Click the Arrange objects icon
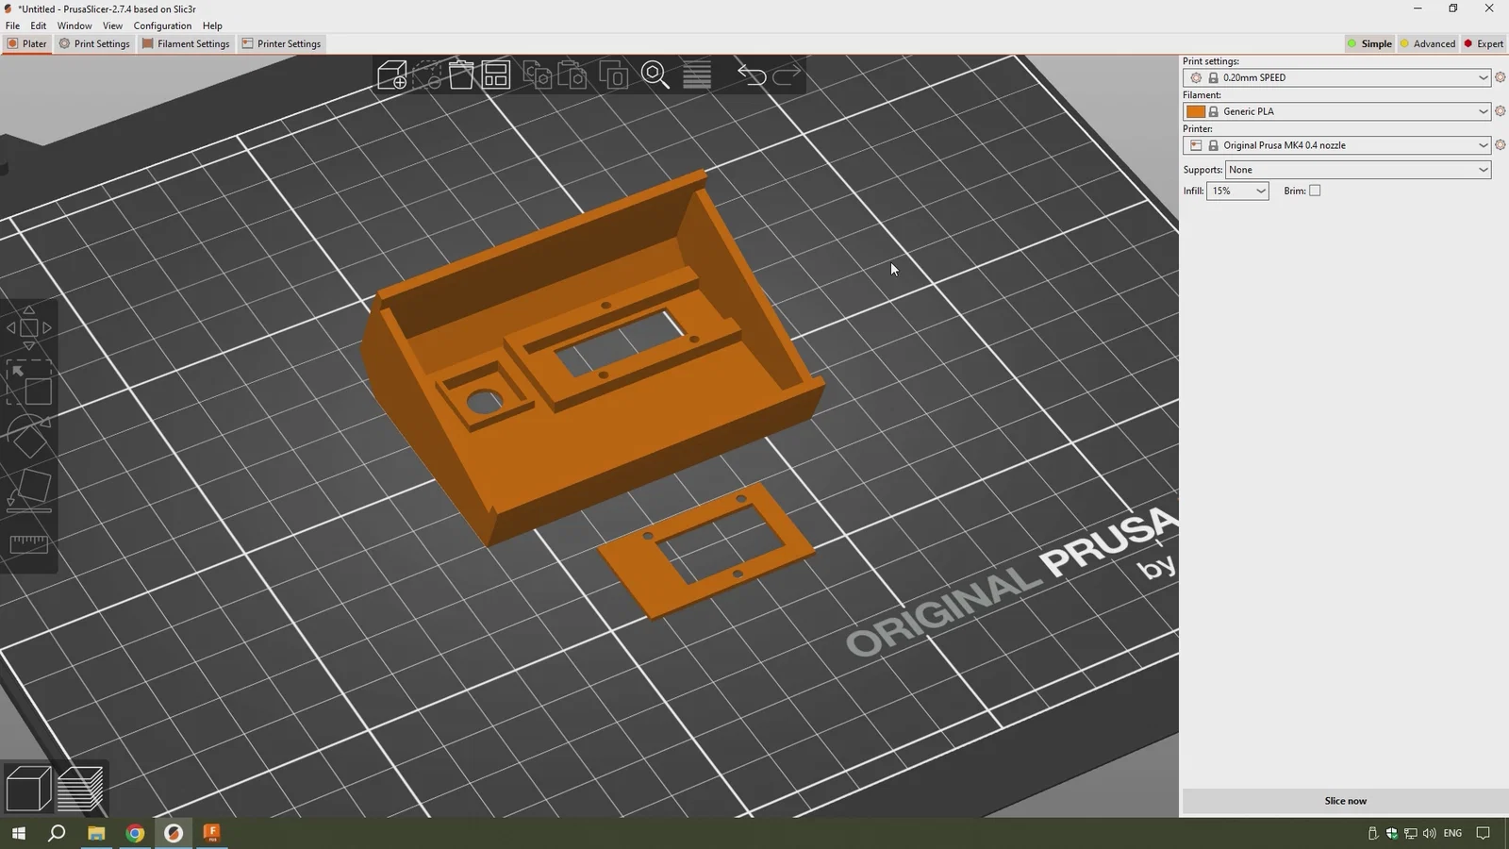Screen dimensions: 1509x849 click(x=496, y=75)
